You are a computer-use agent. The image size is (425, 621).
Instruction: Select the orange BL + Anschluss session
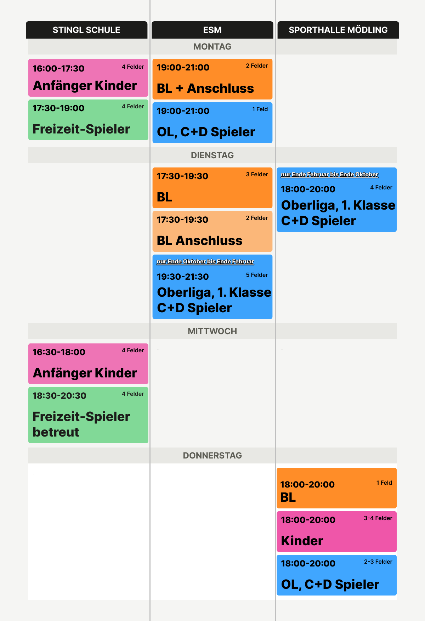pyautogui.click(x=212, y=79)
